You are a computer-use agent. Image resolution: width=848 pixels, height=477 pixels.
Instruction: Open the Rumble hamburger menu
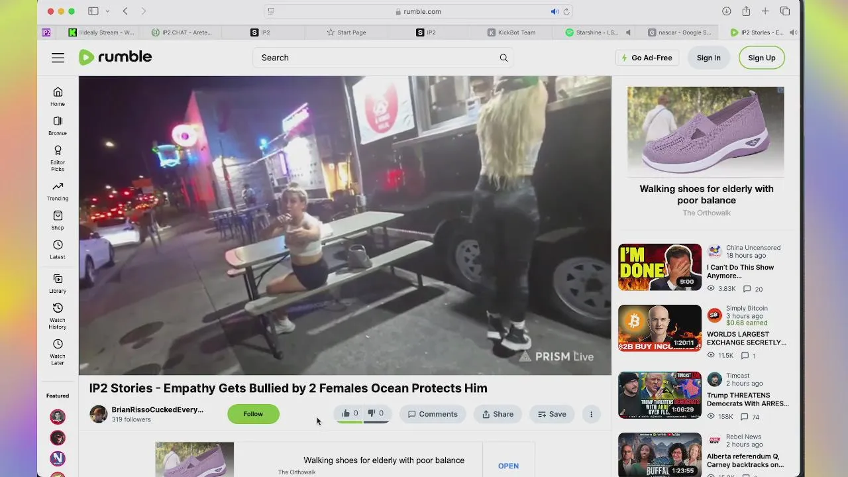point(58,58)
